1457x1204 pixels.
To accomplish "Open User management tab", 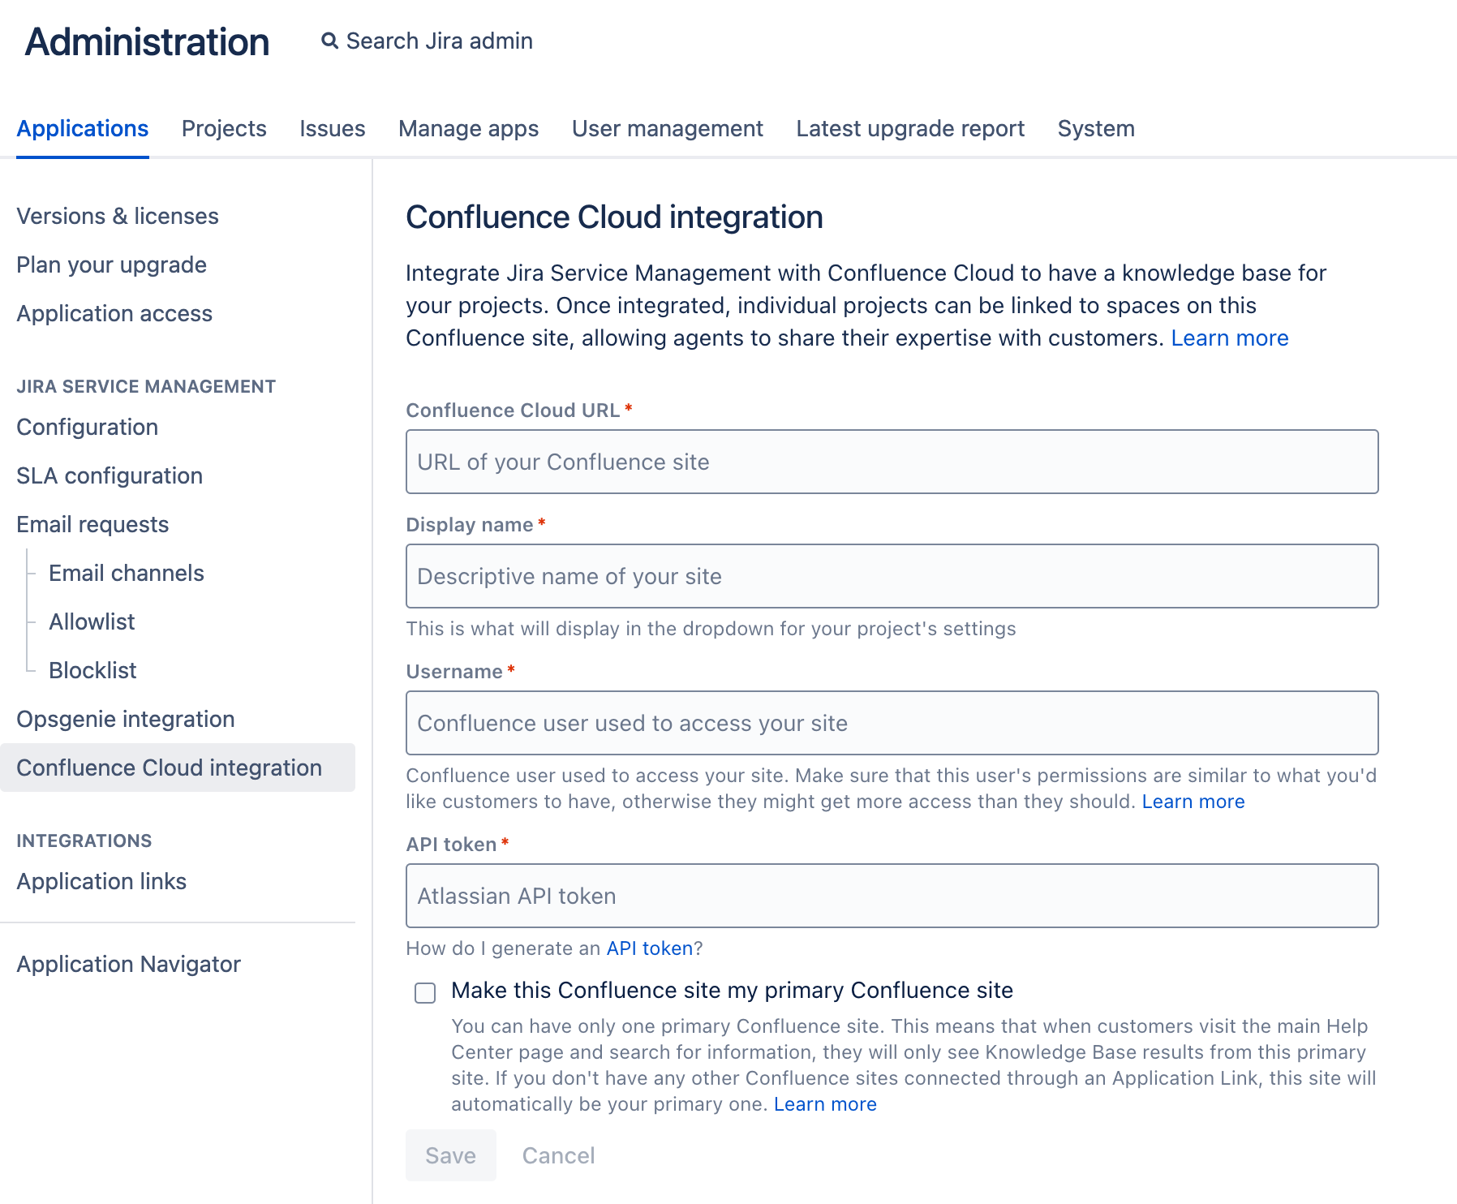I will [667, 129].
